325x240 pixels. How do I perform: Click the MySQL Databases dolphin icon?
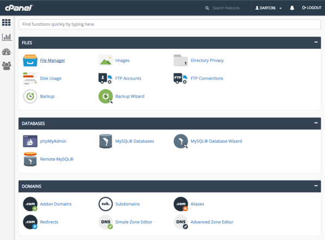pos(105,141)
